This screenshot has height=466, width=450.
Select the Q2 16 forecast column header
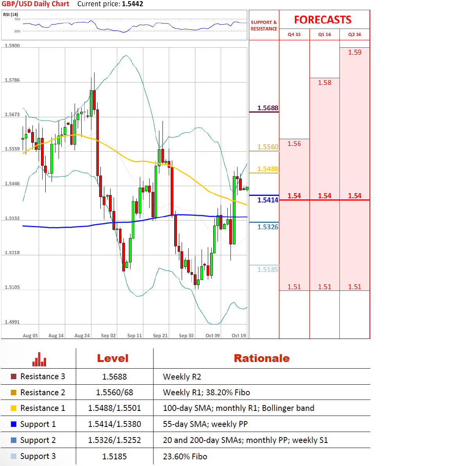coord(355,34)
